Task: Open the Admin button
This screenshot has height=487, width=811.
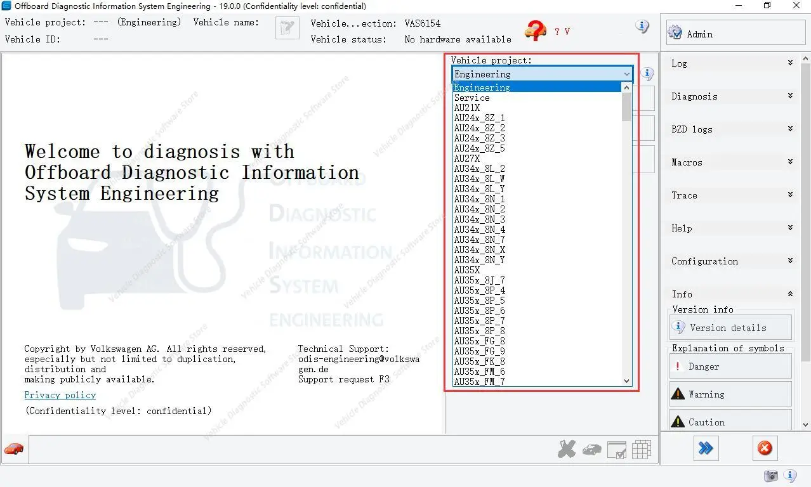Action: 735,33
